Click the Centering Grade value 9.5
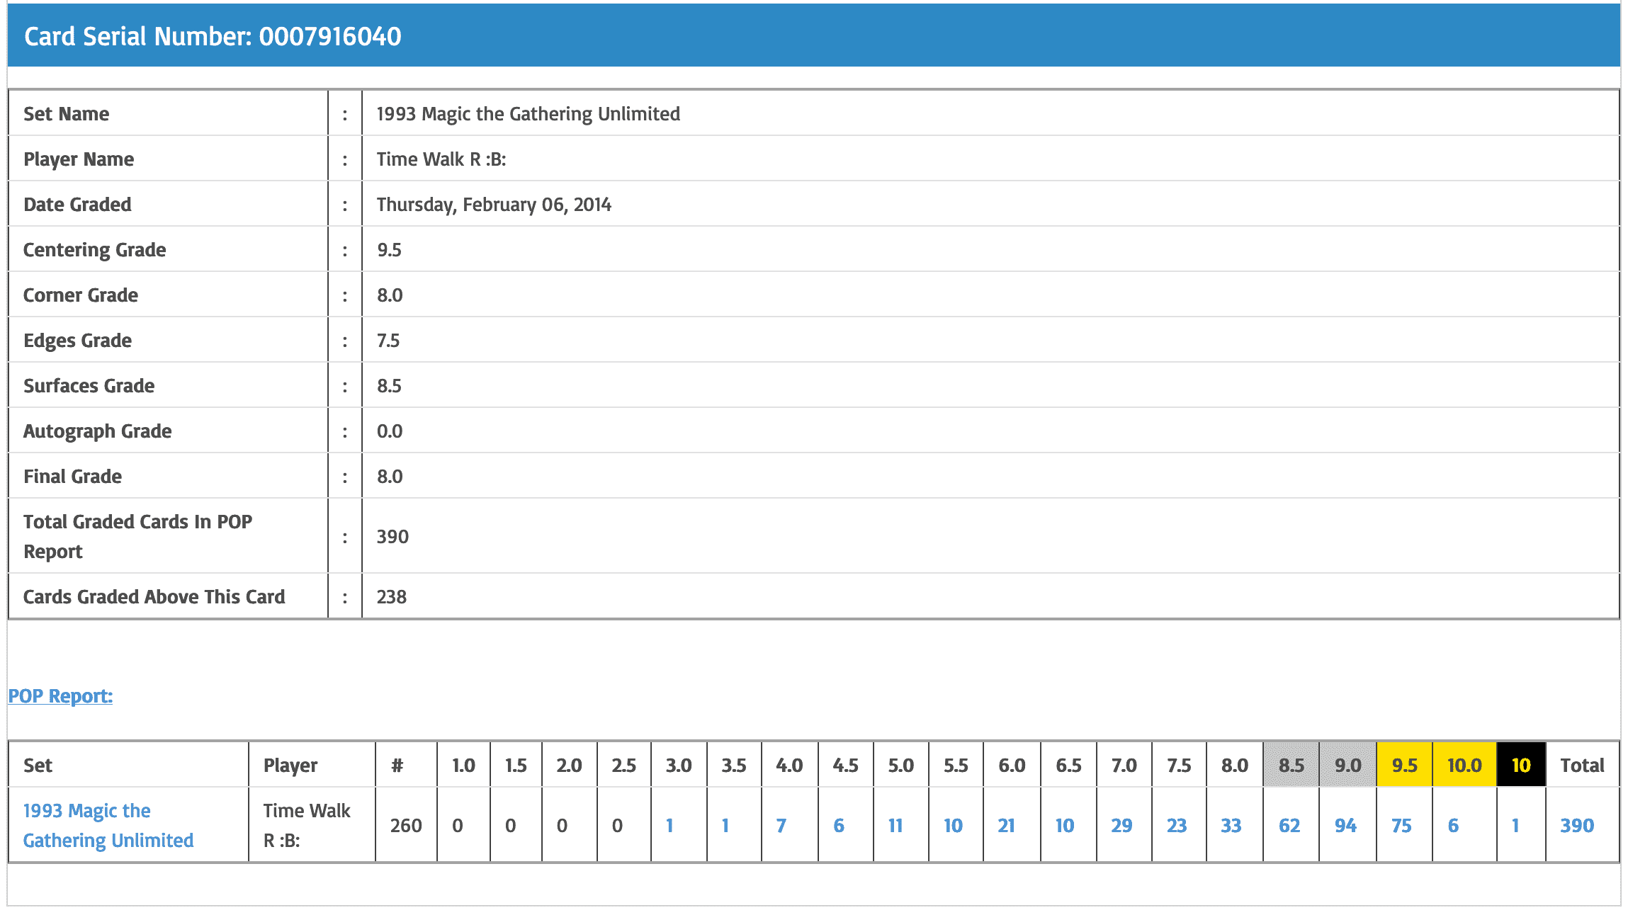 [x=389, y=250]
